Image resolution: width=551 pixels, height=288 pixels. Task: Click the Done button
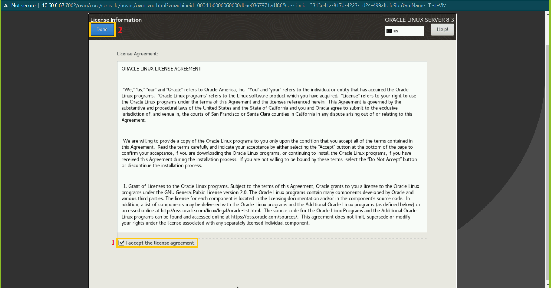(x=102, y=30)
